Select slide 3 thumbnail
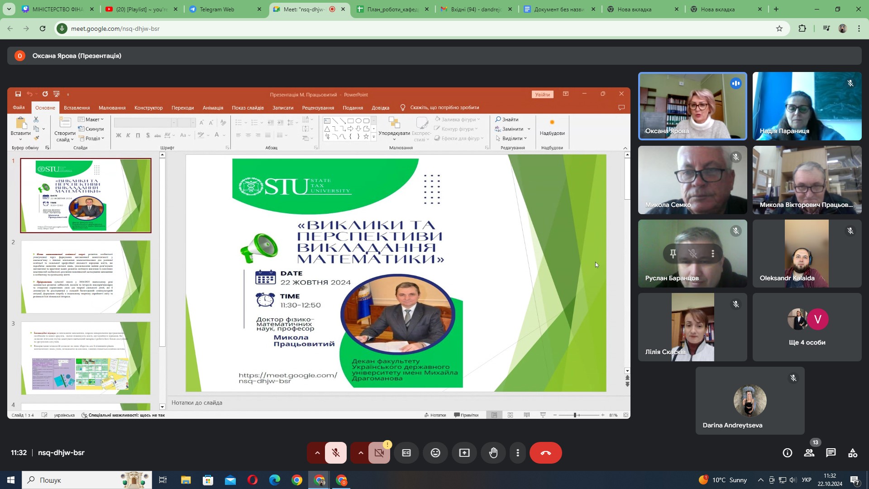This screenshot has height=489, width=869. click(86, 358)
